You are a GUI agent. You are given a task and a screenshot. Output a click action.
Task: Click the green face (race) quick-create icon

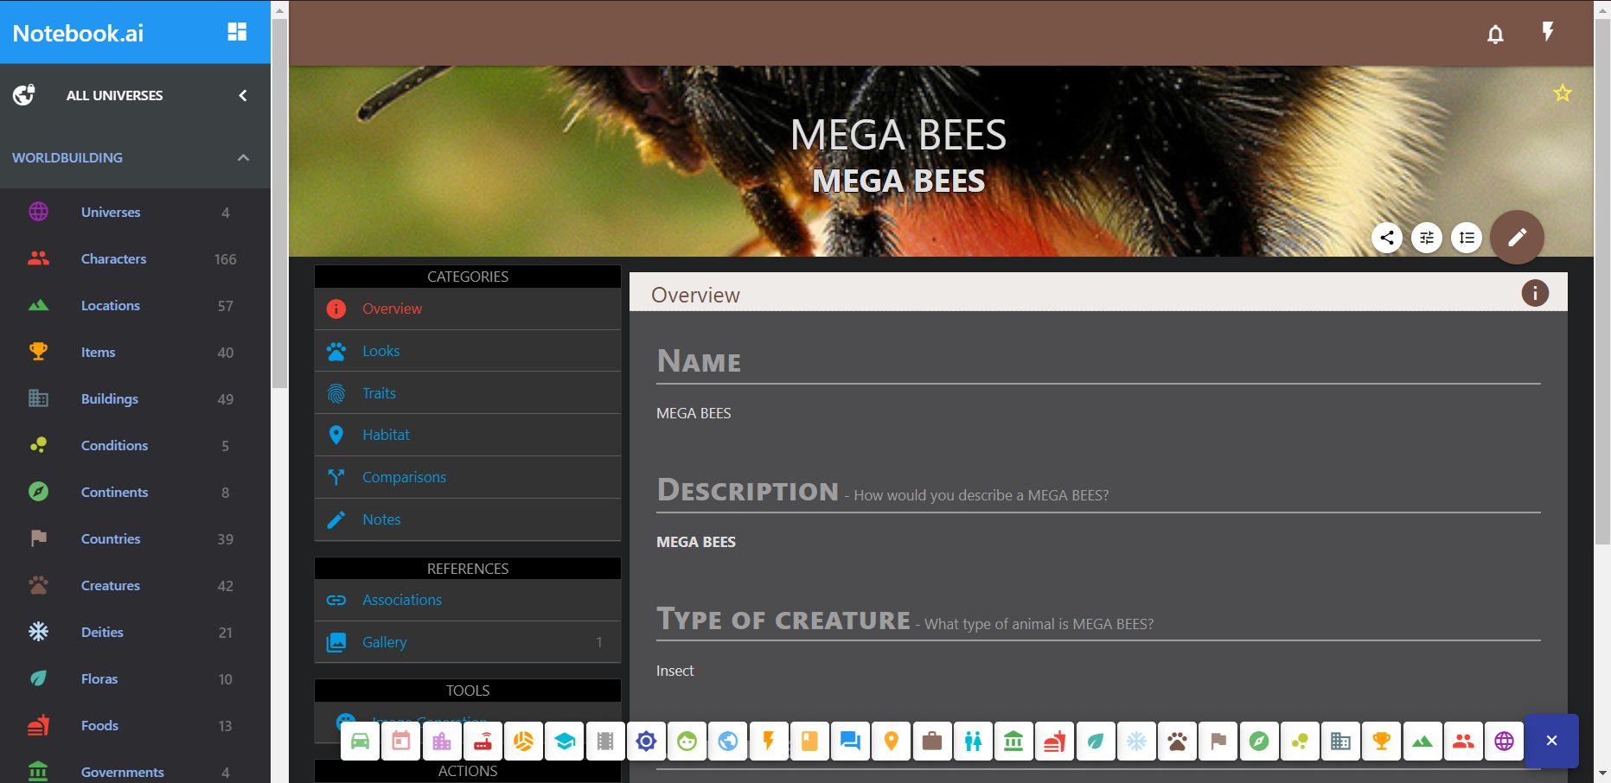click(x=687, y=742)
